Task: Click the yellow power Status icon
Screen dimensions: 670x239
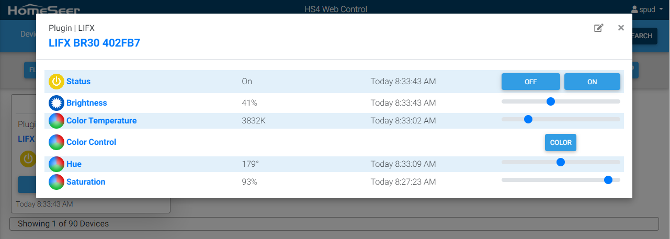Action: (56, 82)
